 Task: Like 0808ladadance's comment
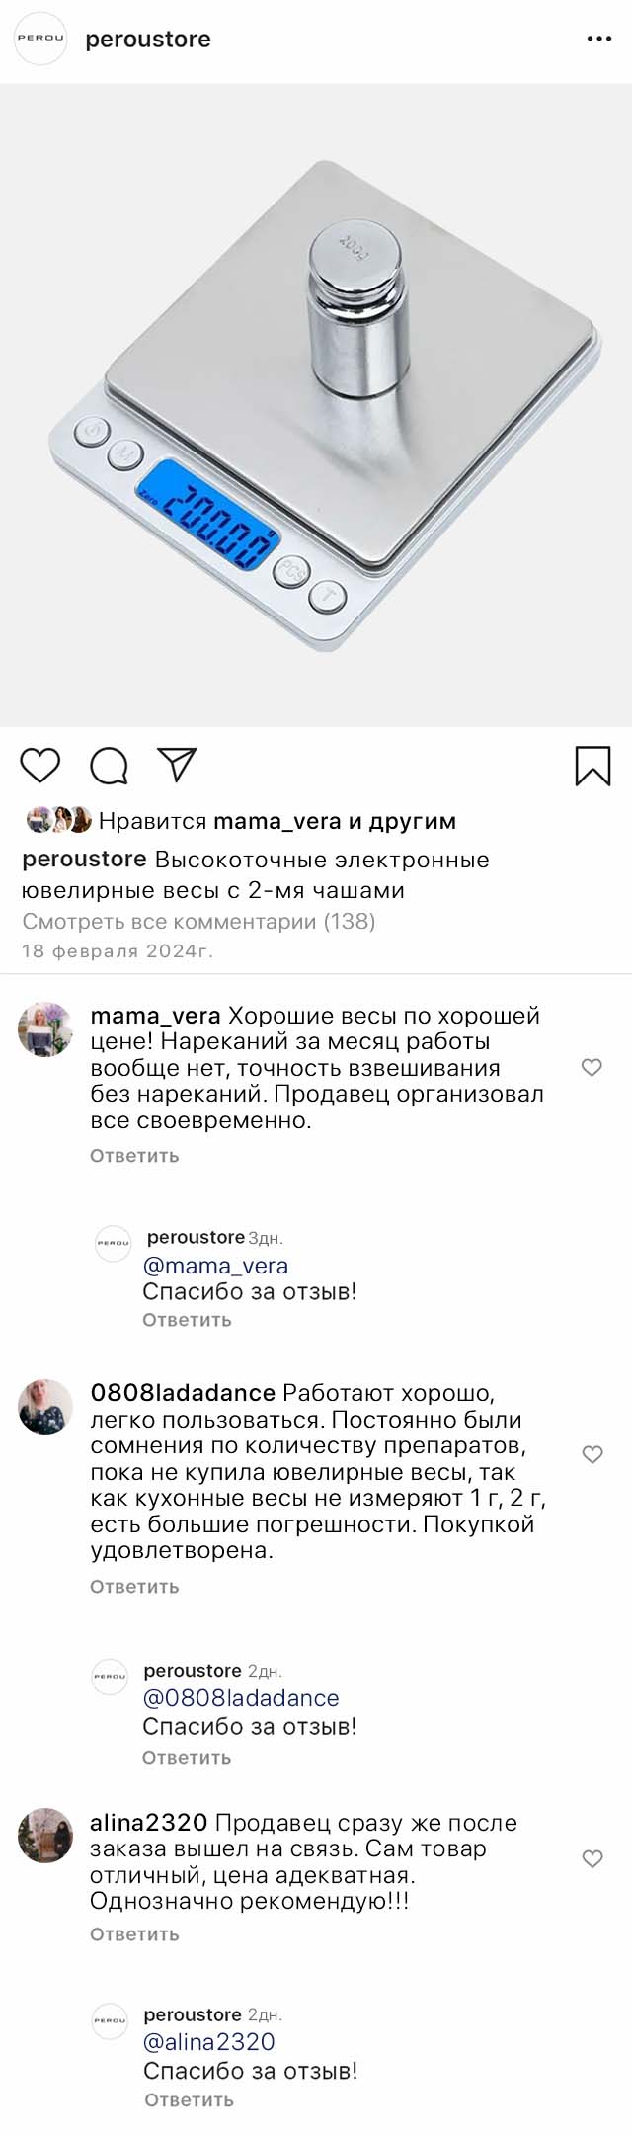[592, 1454]
